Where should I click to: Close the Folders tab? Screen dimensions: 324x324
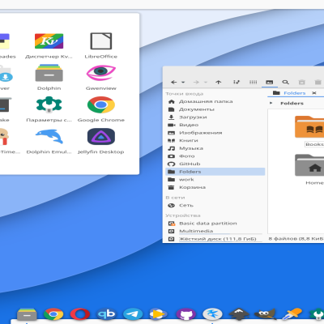pyautogui.click(x=314, y=93)
